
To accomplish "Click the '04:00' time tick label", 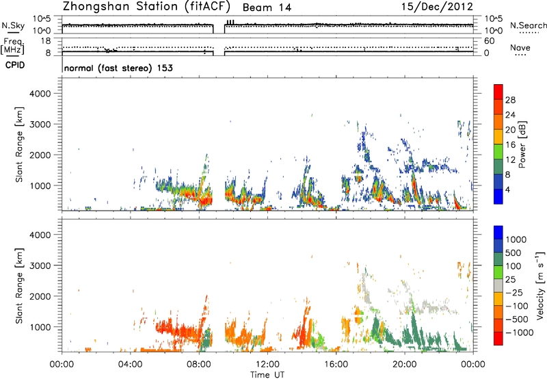I will 130,365.
